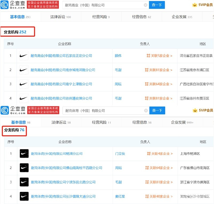Switch to 经营信息 82 tab

(x=142, y=17)
